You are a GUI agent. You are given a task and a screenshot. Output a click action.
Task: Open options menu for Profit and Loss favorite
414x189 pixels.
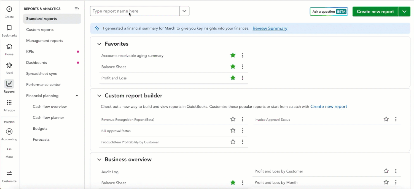[243, 78]
